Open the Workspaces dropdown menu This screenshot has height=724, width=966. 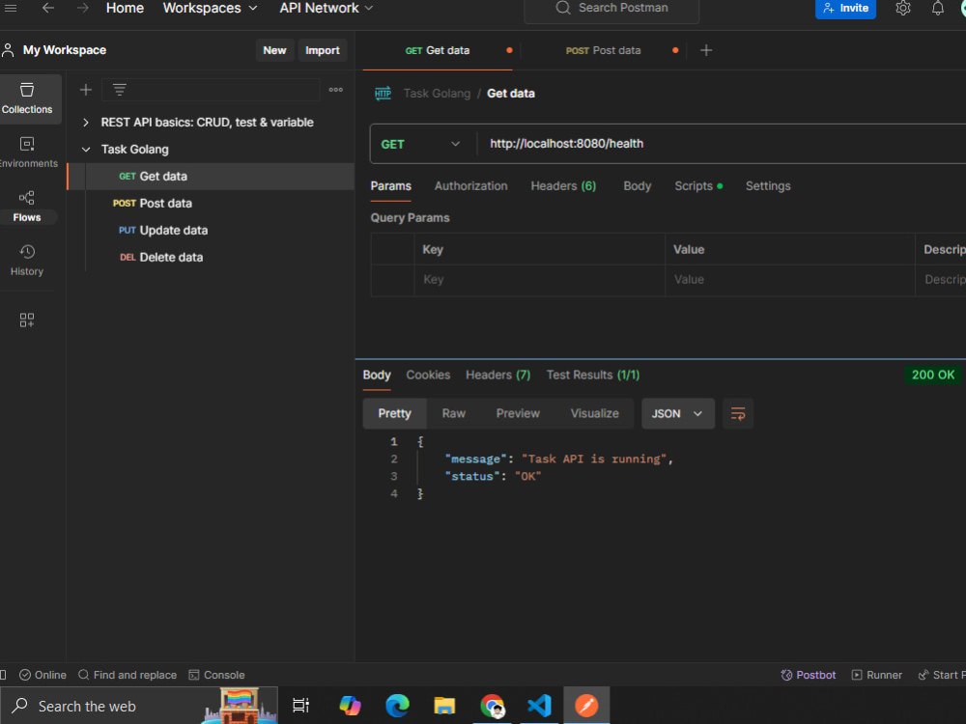210,8
